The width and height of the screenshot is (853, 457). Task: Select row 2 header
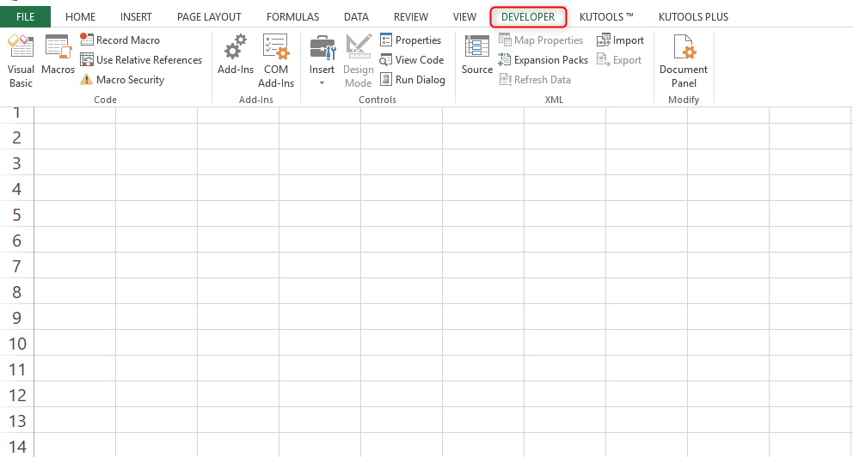pos(17,137)
